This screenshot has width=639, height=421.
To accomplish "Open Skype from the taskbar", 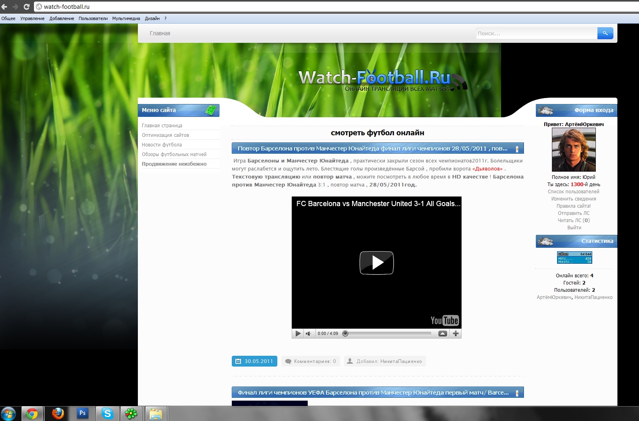I will (x=107, y=413).
